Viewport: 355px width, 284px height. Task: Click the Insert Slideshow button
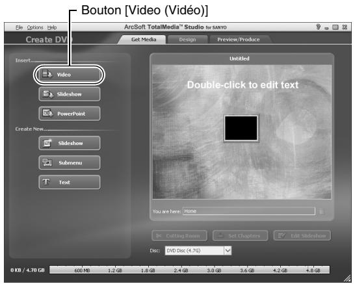(70, 94)
